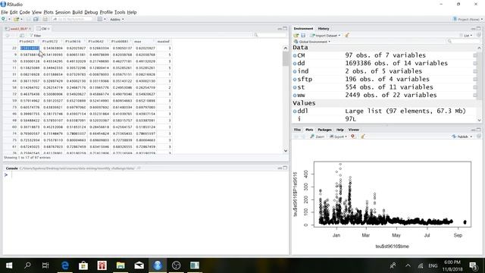Select the highlighted cell in row 22
485x273 pixels.
pos(30,48)
